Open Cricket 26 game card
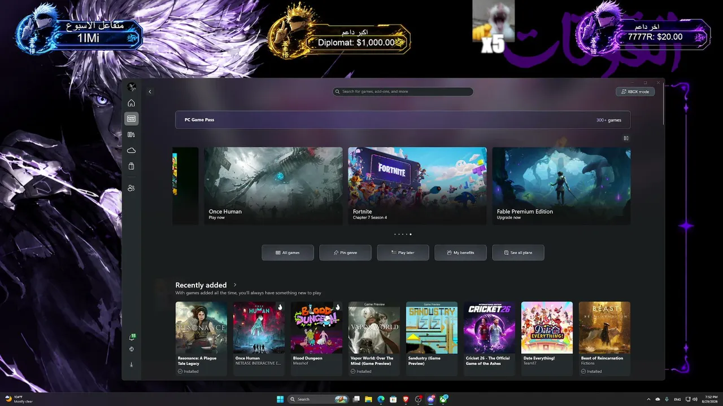This screenshot has width=723, height=406. click(x=489, y=338)
